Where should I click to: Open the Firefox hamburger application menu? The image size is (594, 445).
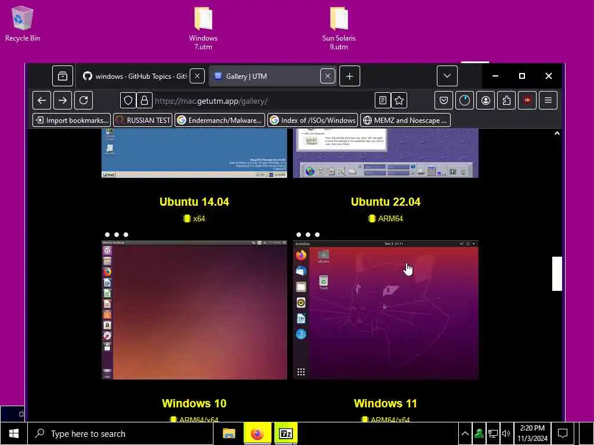click(548, 101)
